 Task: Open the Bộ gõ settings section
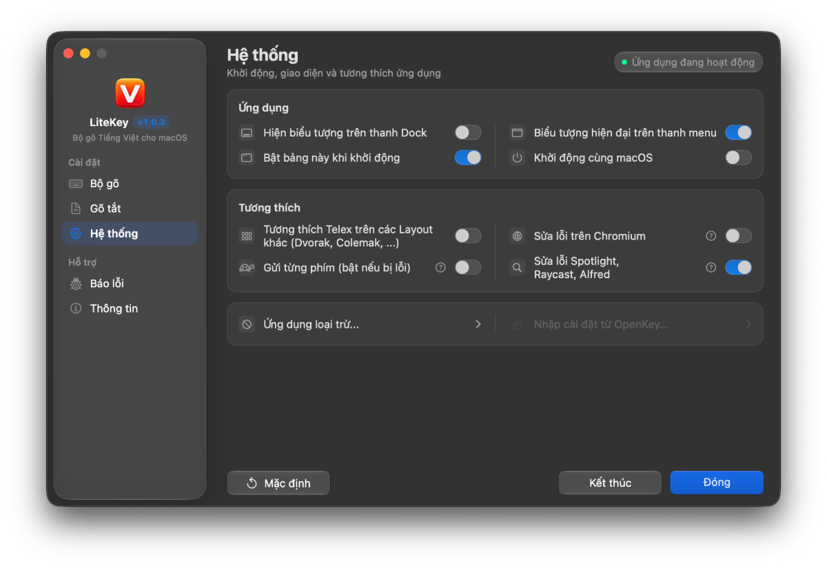[x=130, y=184]
